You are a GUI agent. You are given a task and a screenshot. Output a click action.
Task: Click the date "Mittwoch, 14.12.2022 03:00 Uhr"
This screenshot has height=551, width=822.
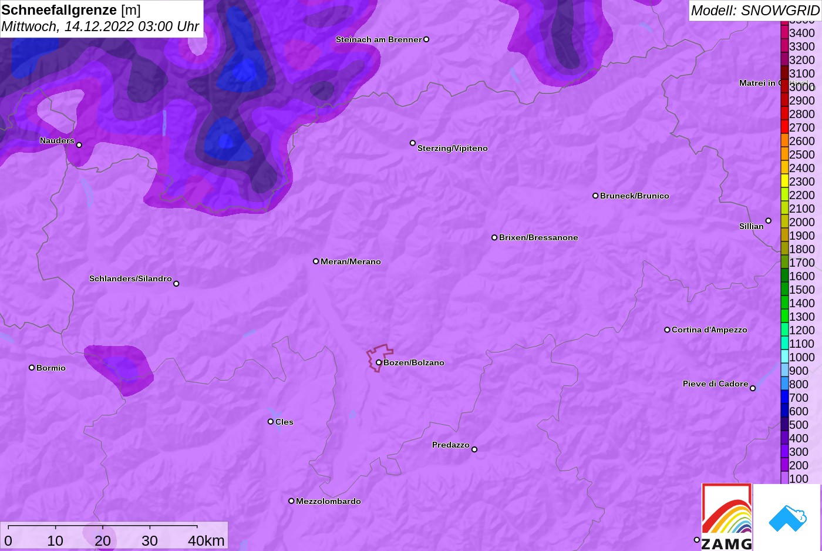click(x=100, y=26)
